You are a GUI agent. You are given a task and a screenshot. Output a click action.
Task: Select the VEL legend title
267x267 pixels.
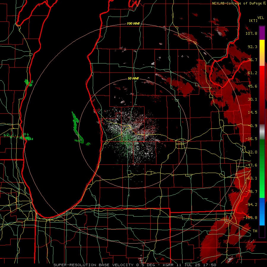coord(260,18)
